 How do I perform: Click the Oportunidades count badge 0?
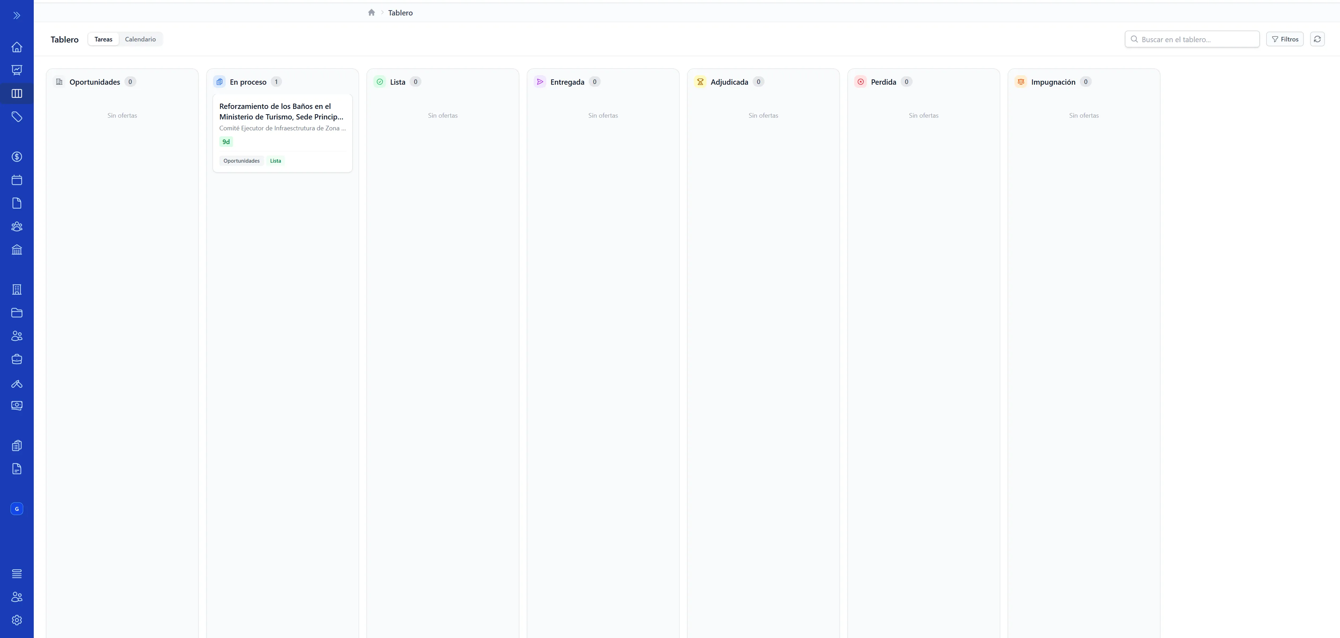point(130,82)
